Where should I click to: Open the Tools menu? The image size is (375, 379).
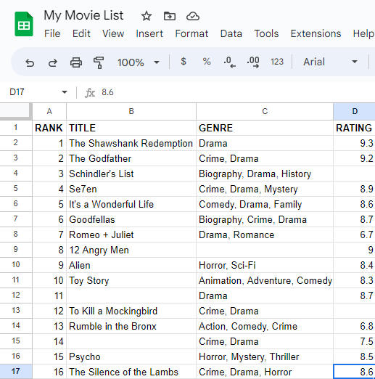[266, 33]
